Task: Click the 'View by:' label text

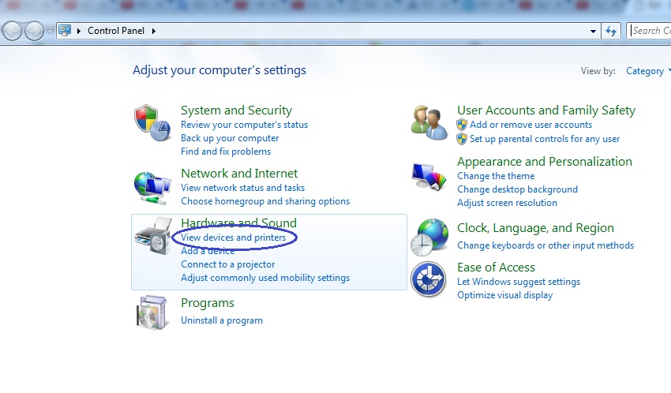Action: click(x=598, y=71)
